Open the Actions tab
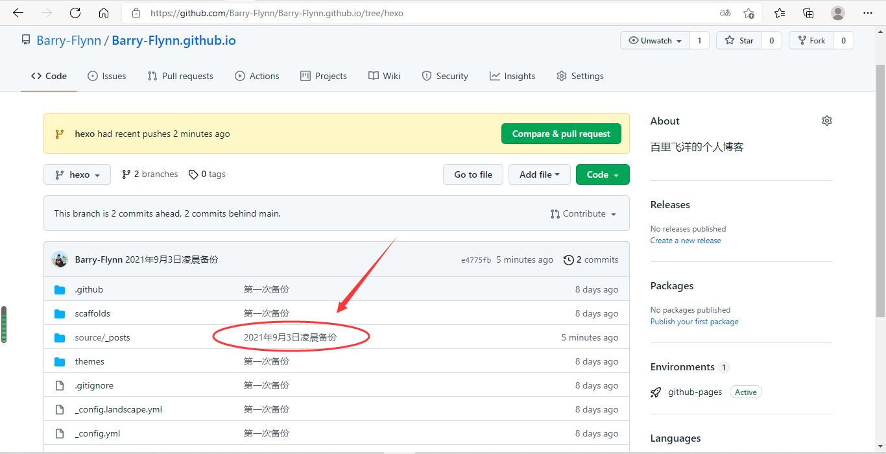Image resolution: width=886 pixels, height=454 pixels. tap(257, 76)
